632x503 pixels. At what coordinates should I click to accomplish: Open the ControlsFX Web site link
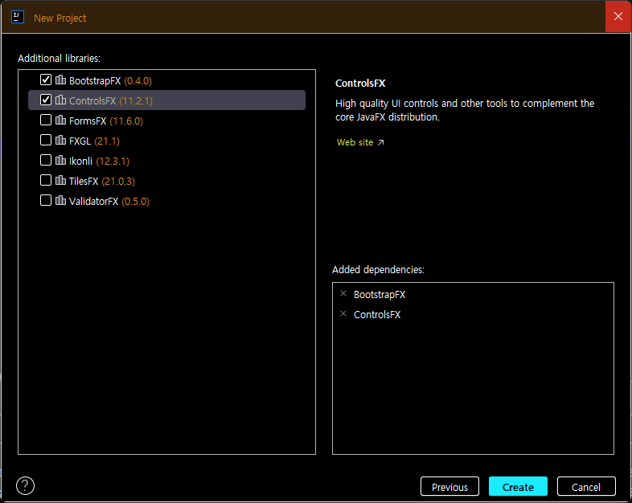pyautogui.click(x=355, y=142)
